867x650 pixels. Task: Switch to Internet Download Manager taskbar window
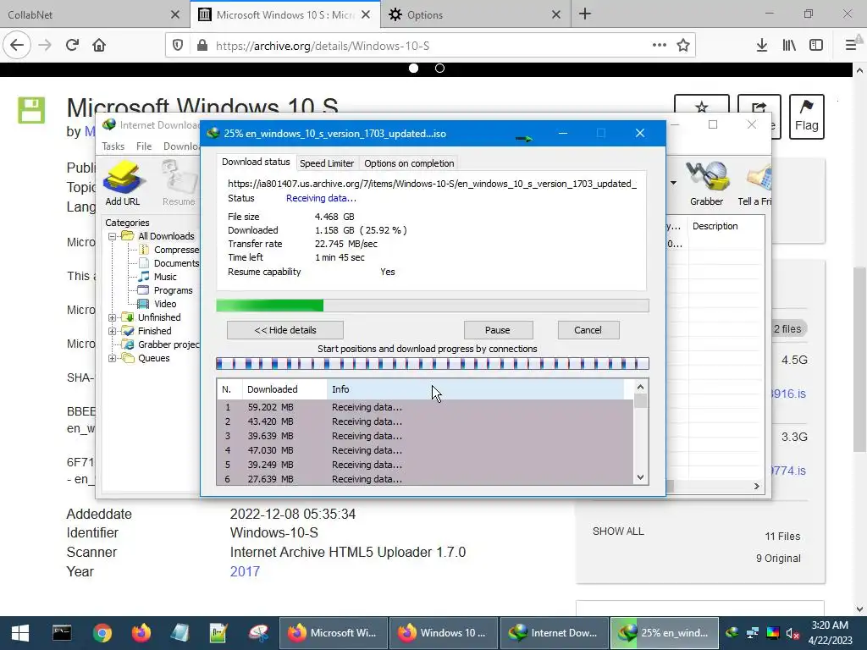tap(554, 633)
